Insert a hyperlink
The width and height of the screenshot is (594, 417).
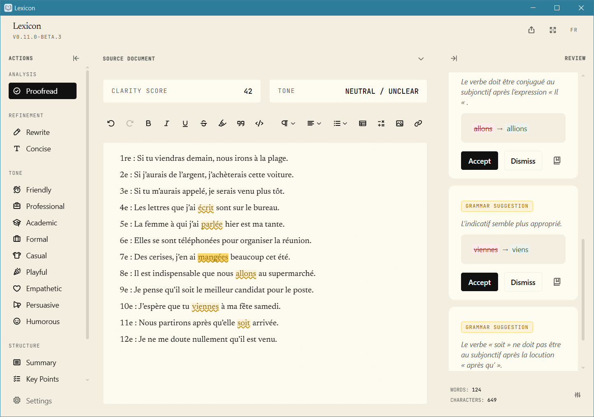coord(418,123)
